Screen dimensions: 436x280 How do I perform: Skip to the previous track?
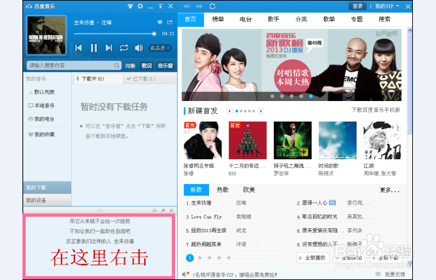click(79, 48)
